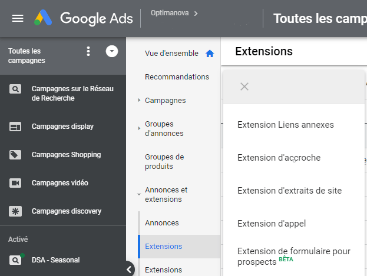Image resolution: width=367 pixels, height=276 pixels.
Task: Open the DSA - Seasonal campaign
Action: (x=56, y=260)
